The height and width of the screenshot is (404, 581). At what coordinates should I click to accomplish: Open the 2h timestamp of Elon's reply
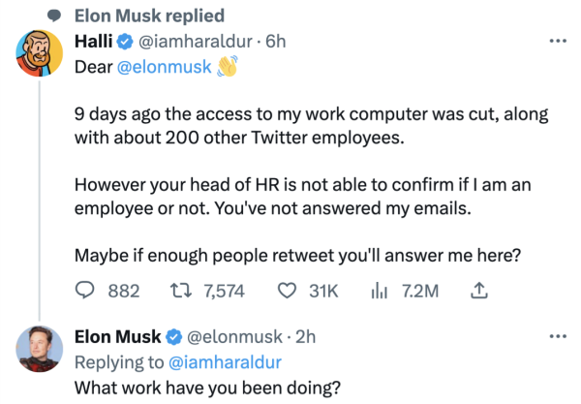point(305,337)
